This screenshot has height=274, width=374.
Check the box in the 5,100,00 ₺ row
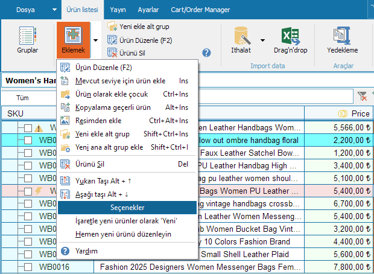point(28,178)
